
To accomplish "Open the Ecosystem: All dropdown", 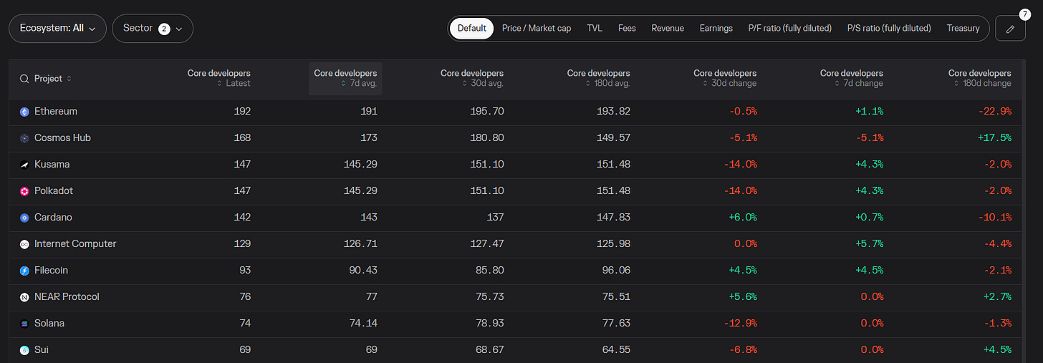I will (57, 29).
